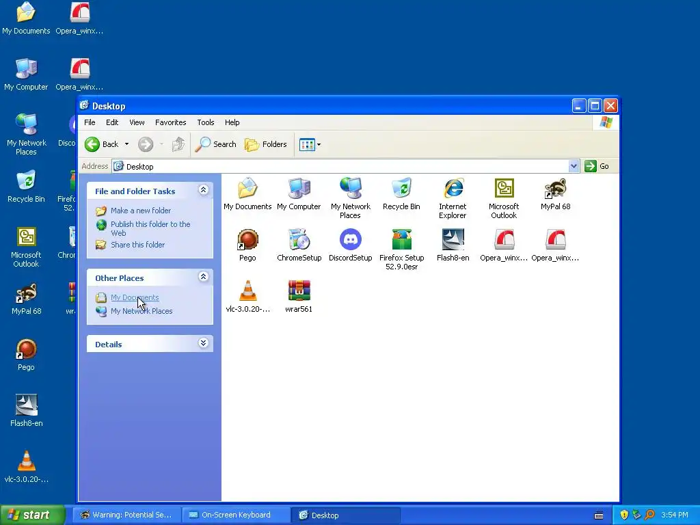
Task: Click Share this folder link
Action: (x=137, y=245)
